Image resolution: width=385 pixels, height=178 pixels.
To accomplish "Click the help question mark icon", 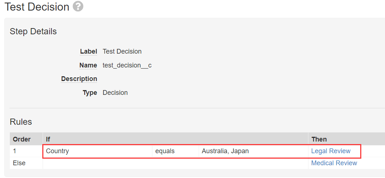I will coord(78,6).
